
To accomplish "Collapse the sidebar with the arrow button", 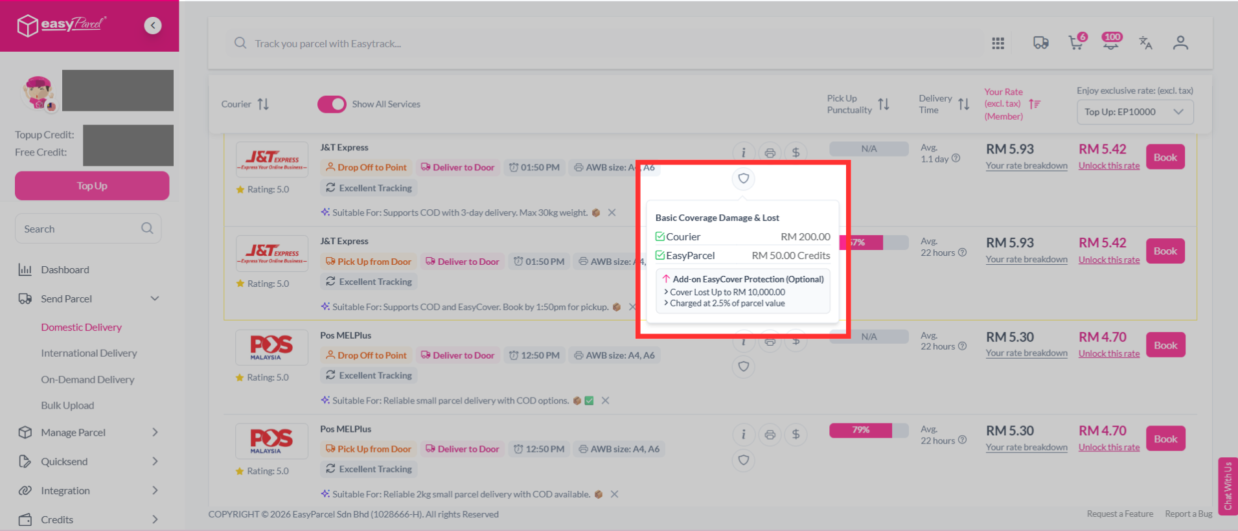I will click(x=153, y=25).
